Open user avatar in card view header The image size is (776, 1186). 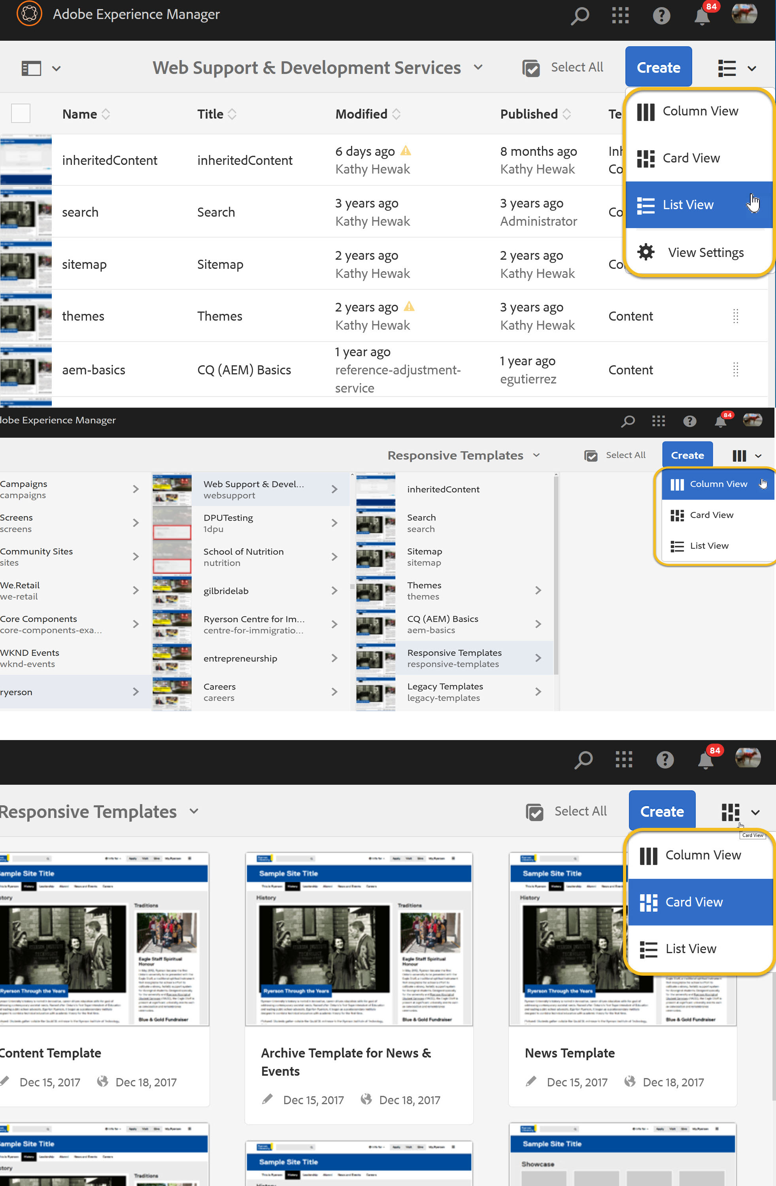(748, 758)
